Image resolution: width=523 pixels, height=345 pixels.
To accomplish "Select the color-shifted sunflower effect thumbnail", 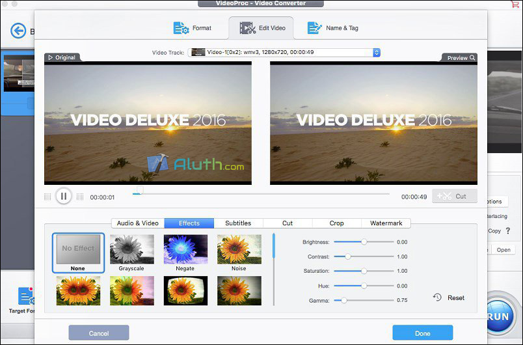I will [132, 290].
